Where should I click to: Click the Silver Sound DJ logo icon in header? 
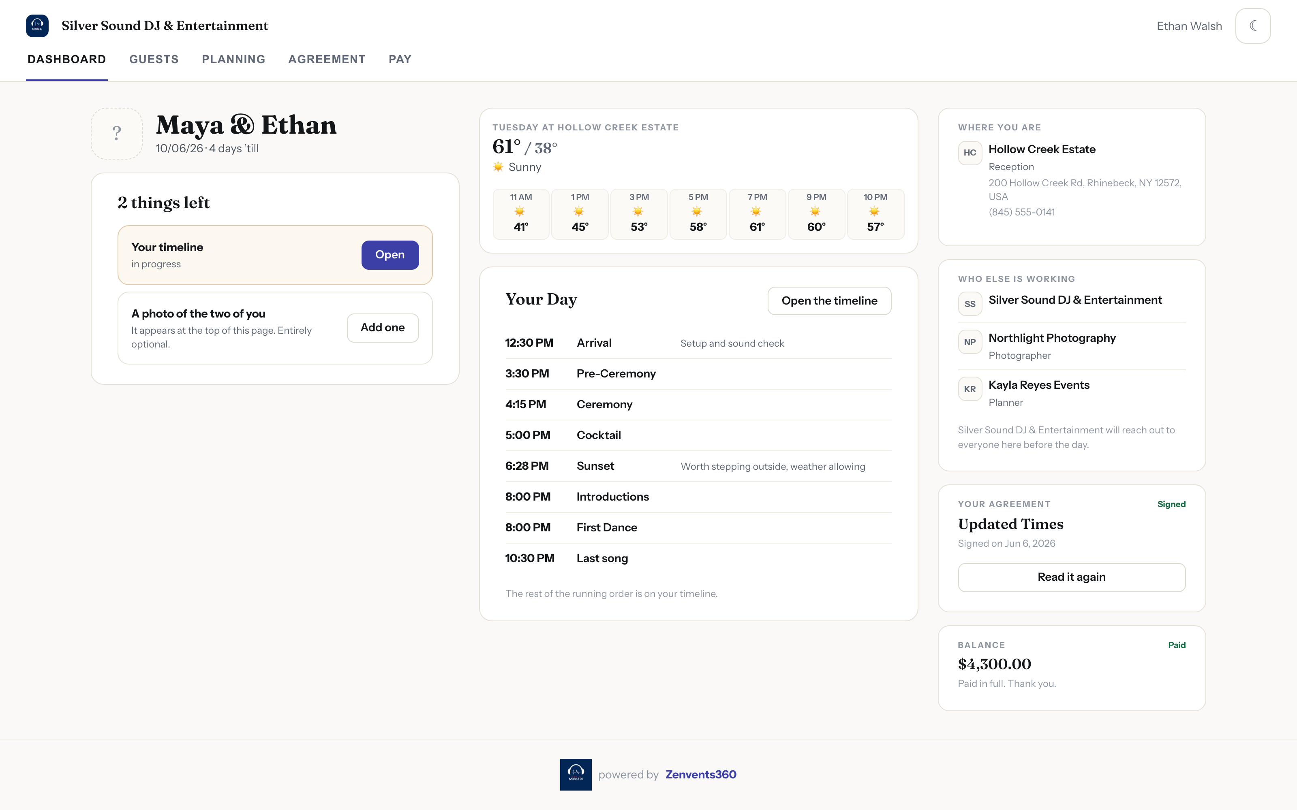[x=37, y=26]
